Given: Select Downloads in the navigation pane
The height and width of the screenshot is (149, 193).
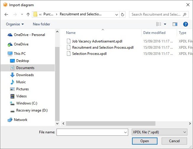Looking at the screenshot, I should pyautogui.click(x=25, y=75).
